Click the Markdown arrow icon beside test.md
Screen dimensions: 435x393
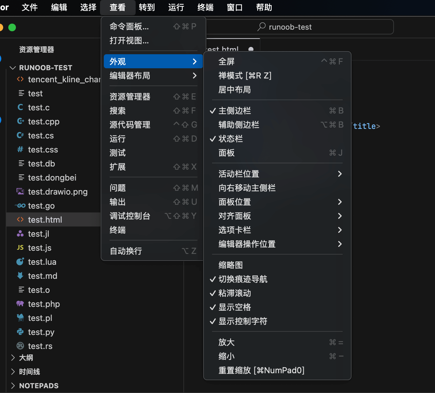pos(20,276)
